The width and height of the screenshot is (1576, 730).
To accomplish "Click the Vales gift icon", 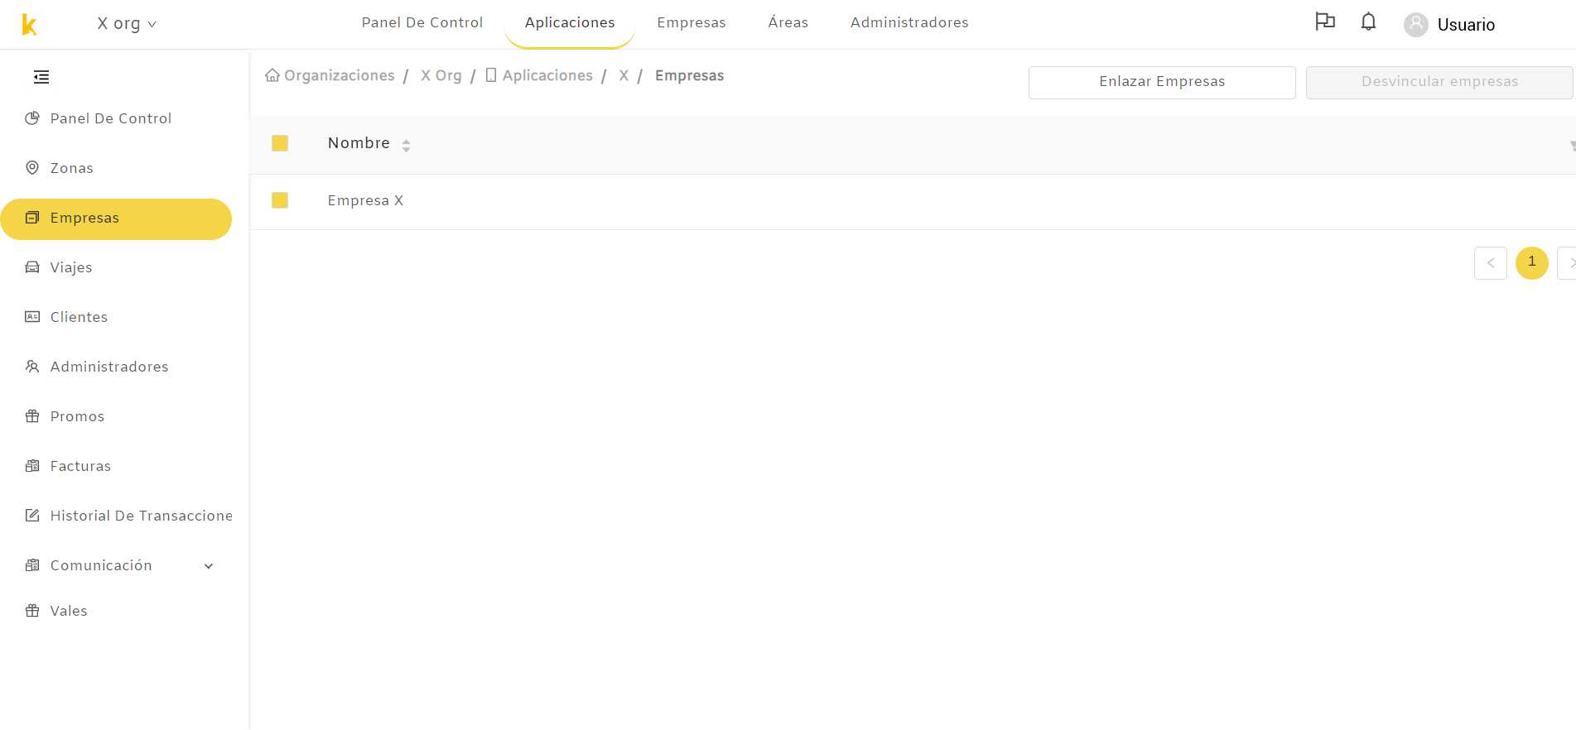I will [x=32, y=611].
